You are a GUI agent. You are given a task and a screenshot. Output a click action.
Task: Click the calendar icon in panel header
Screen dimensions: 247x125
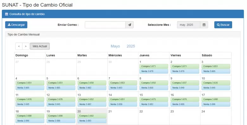[x=6, y=14]
